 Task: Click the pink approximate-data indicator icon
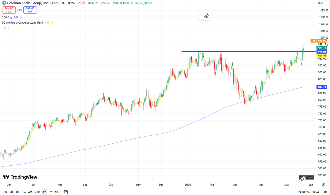[x=83, y=3]
